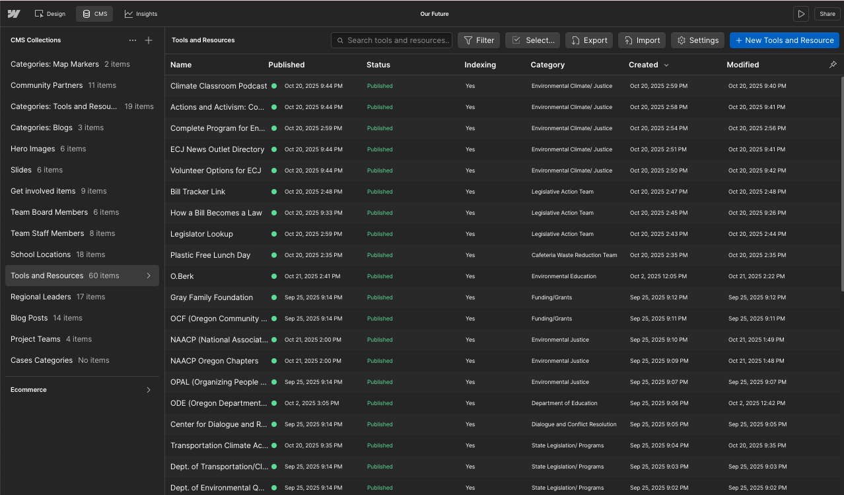The height and width of the screenshot is (495, 844).
Task: Click the Indexing column header
Action: [480, 65]
